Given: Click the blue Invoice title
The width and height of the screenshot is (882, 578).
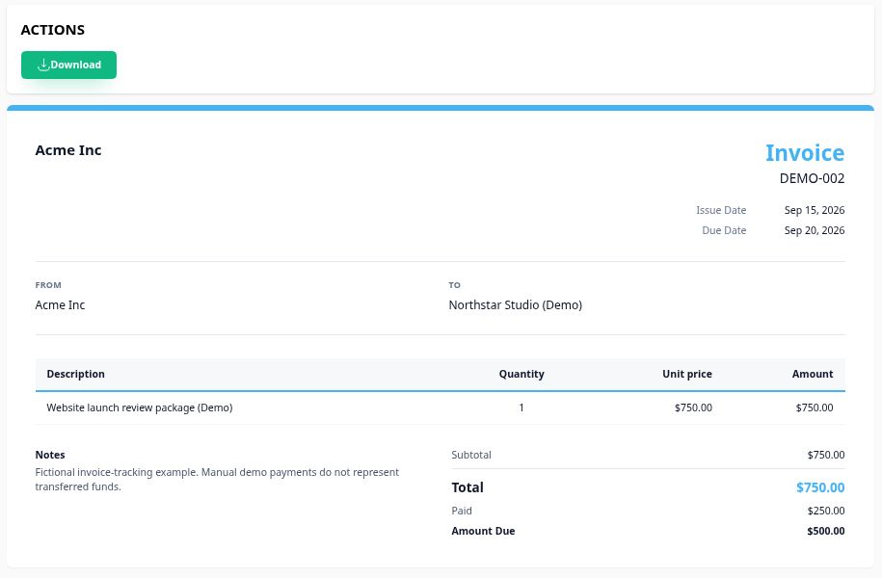Looking at the screenshot, I should [x=805, y=153].
